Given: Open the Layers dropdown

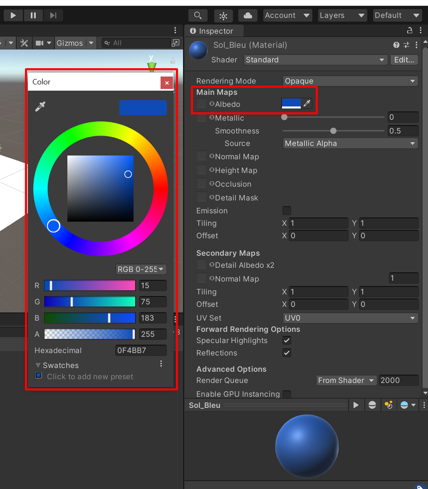Looking at the screenshot, I should [342, 15].
